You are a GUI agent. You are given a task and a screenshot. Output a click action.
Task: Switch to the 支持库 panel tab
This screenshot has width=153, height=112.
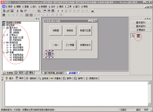click(8, 73)
